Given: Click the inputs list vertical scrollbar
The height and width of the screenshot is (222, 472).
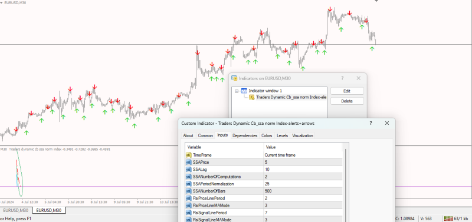Looking at the screenshot, I should point(346,183).
